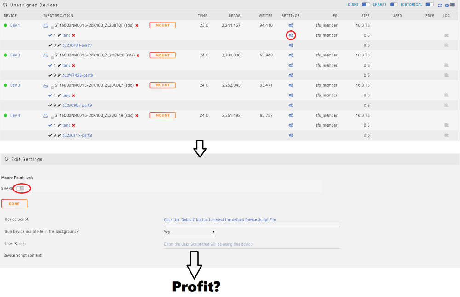Collapse partitions of Dev 2 sde disk
The image size is (460, 297).
pyautogui.click(x=52, y=58)
